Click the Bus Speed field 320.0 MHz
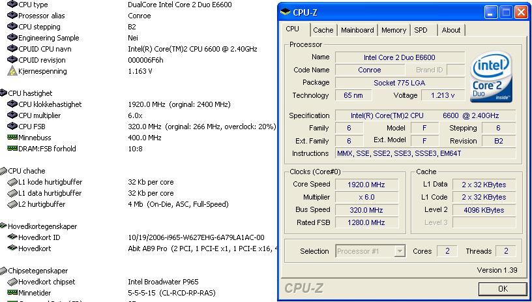The height and width of the screenshot is (302, 532). coord(367,210)
